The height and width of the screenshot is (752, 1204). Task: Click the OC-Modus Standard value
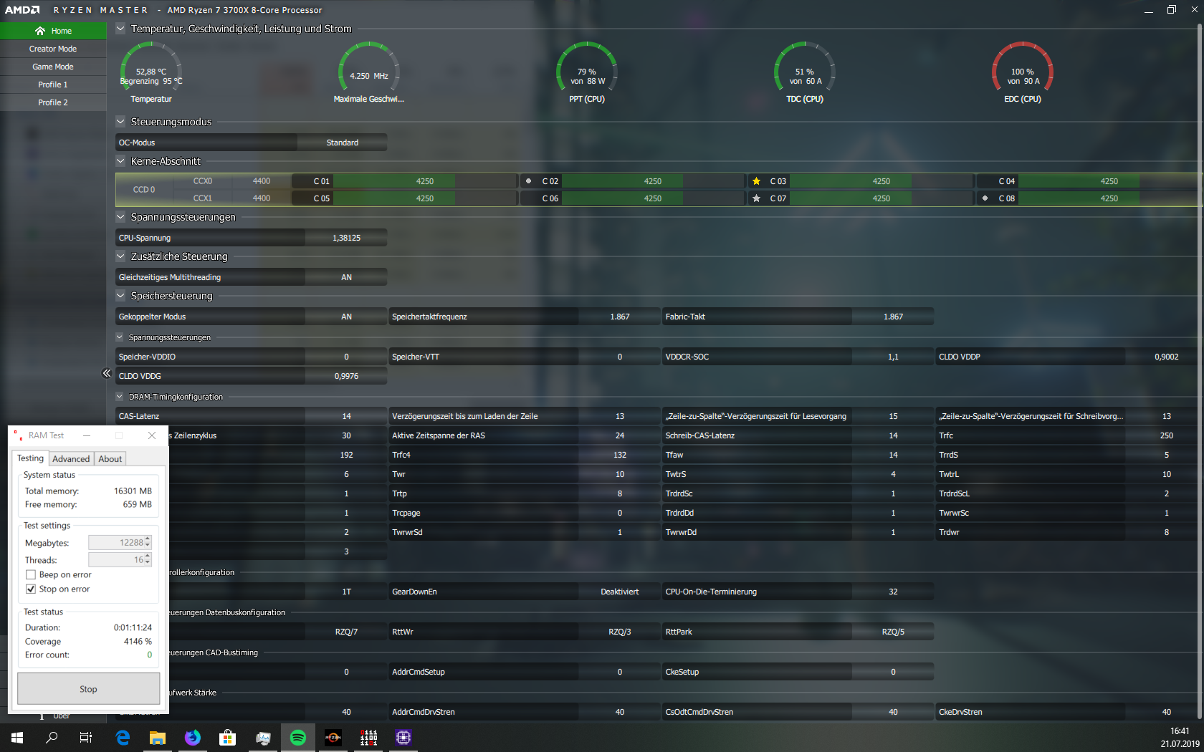click(x=342, y=143)
